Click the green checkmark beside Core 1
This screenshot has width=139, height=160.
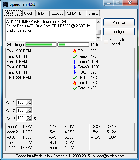pyautogui.click(x=75, y=88)
